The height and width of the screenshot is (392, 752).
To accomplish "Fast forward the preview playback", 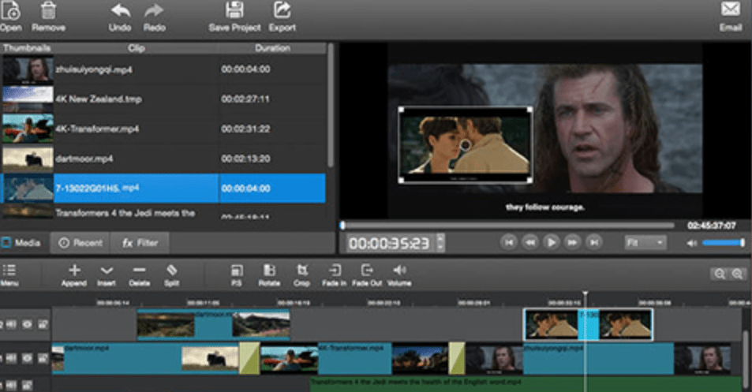I will 572,242.
